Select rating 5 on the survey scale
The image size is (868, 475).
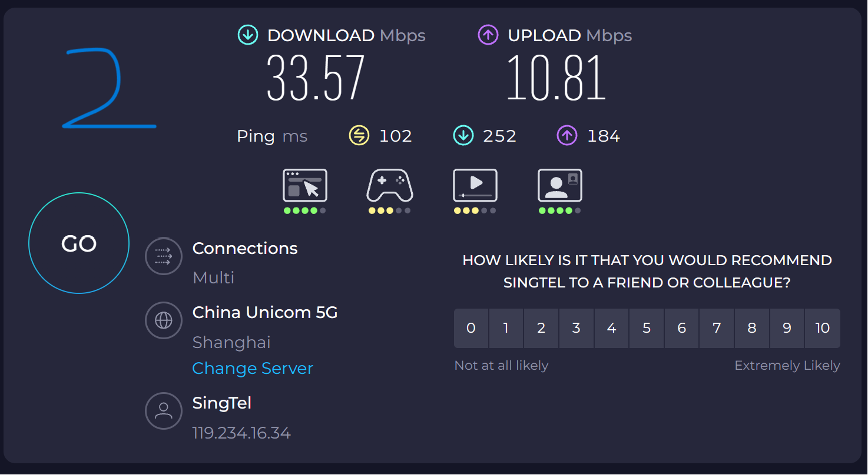(x=647, y=328)
